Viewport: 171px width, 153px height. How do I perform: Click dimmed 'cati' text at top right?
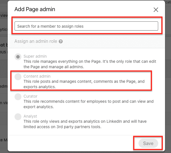point(168,2)
